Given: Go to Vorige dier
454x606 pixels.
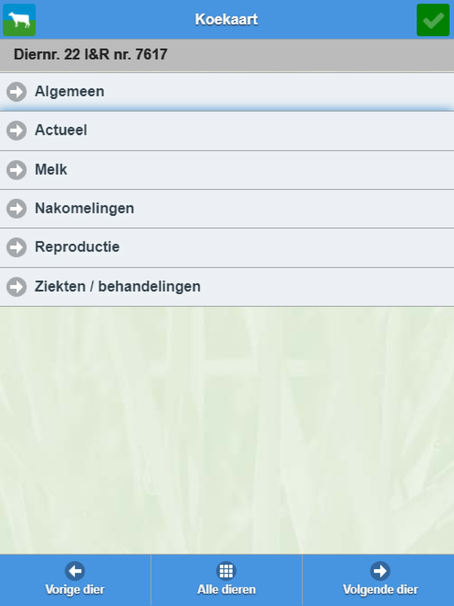Looking at the screenshot, I should coord(75,589).
